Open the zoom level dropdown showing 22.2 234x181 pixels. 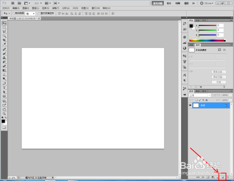coord(38,3)
